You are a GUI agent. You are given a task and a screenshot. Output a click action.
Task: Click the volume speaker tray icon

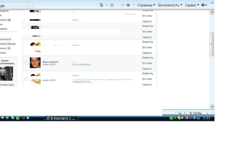pos(183,118)
